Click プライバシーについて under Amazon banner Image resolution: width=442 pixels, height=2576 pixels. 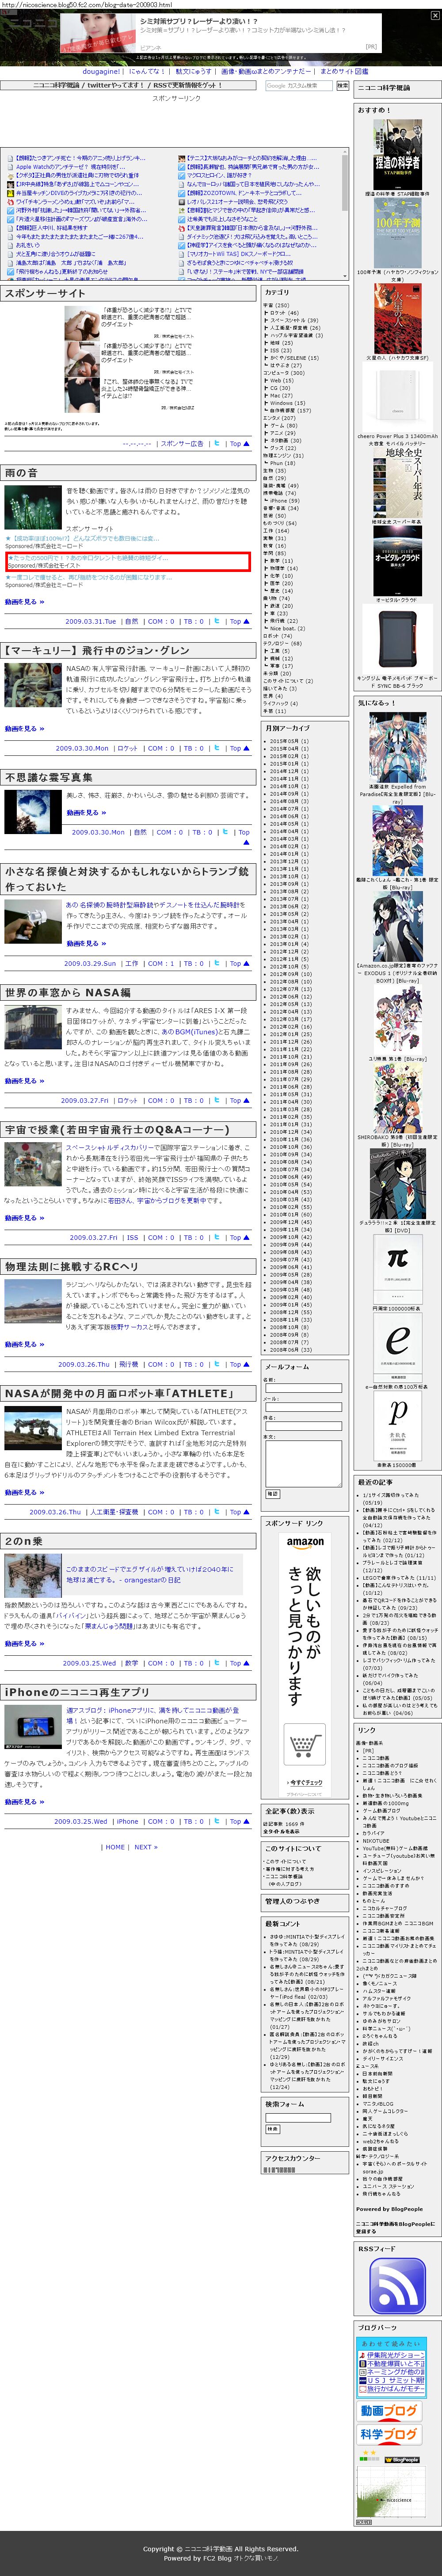tap(305, 1794)
